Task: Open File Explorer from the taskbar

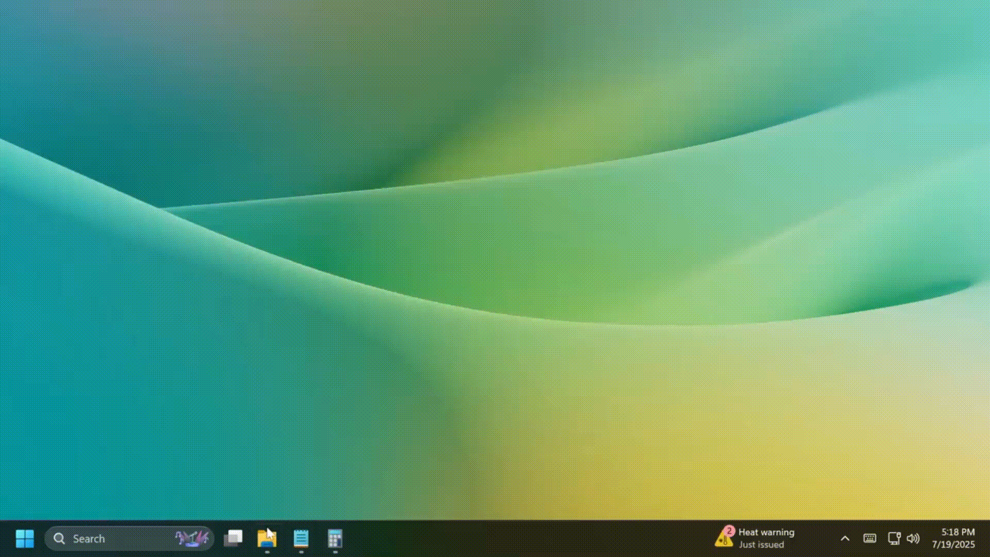Action: tap(267, 538)
